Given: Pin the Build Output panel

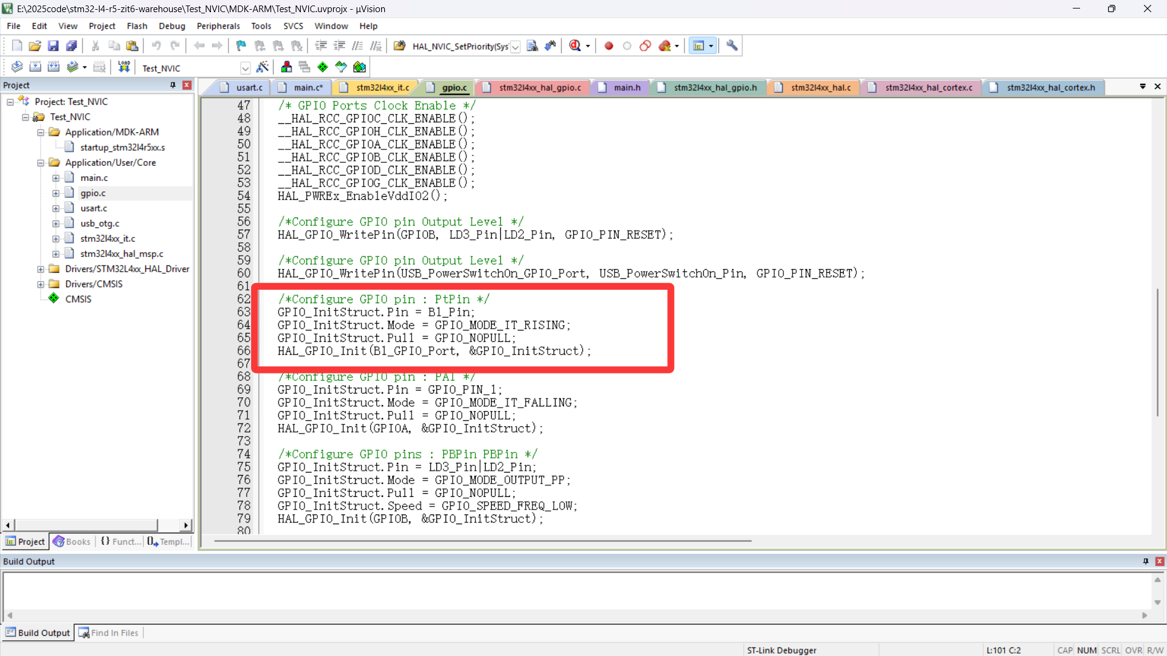Looking at the screenshot, I should pyautogui.click(x=1146, y=561).
